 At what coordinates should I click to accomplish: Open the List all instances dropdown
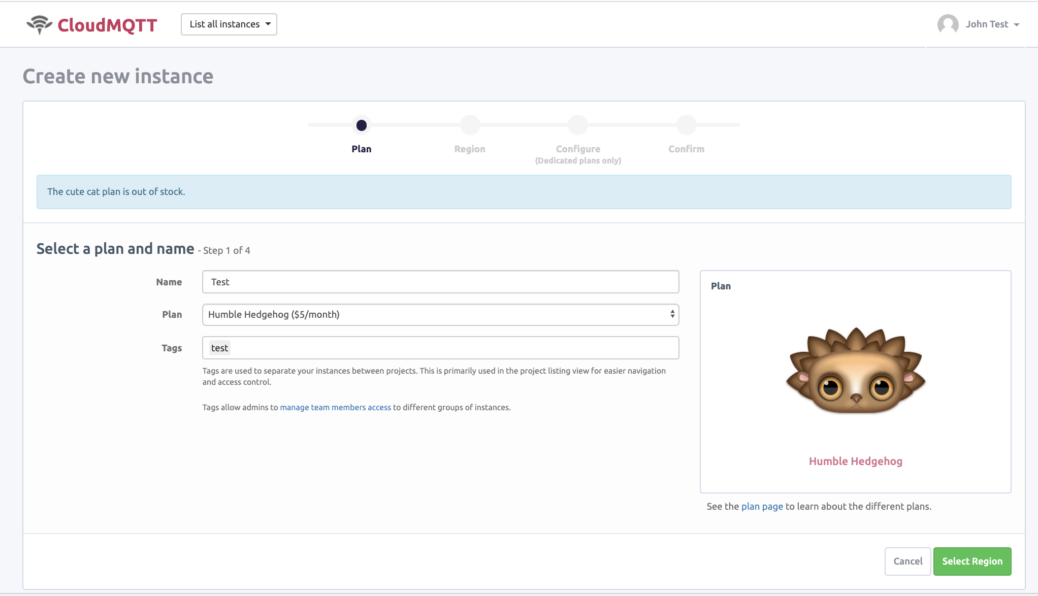[229, 24]
